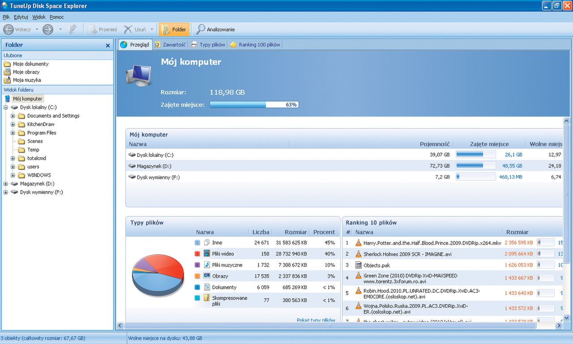
Task: Click the horizontal scrollbar right arrow
Action: pyautogui.click(x=558, y=326)
